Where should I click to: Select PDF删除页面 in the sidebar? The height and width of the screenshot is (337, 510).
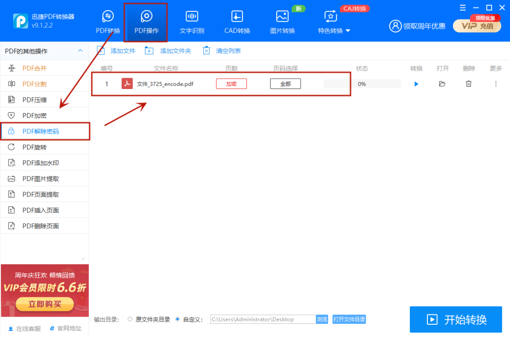44,226
